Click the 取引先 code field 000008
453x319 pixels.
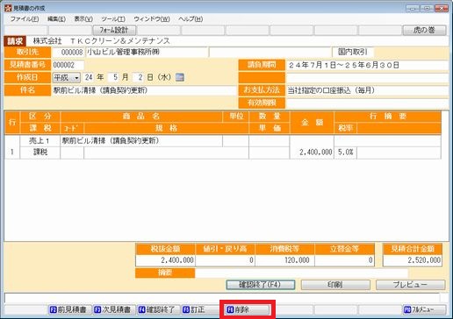68,53
